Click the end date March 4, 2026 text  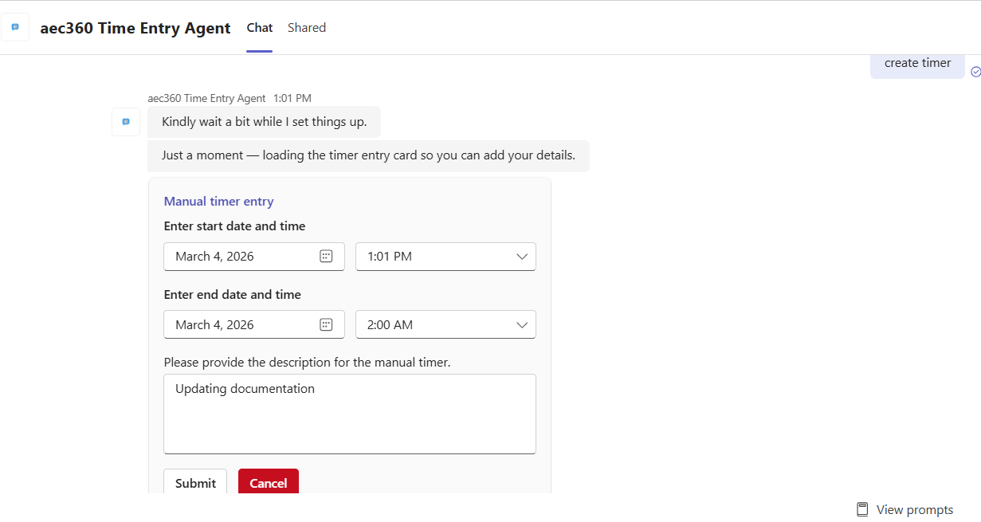(x=215, y=325)
